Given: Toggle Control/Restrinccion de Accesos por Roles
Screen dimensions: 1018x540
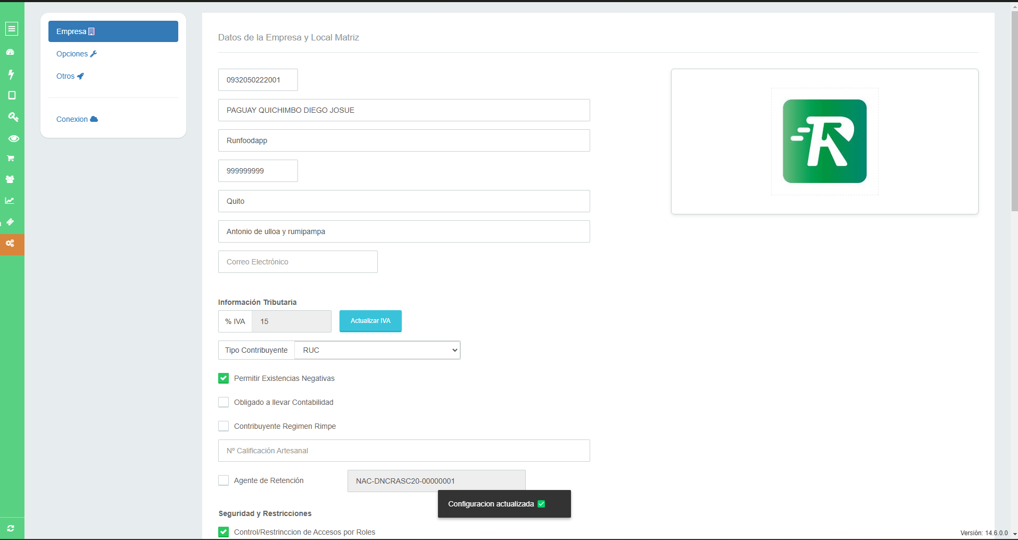Looking at the screenshot, I should point(224,532).
